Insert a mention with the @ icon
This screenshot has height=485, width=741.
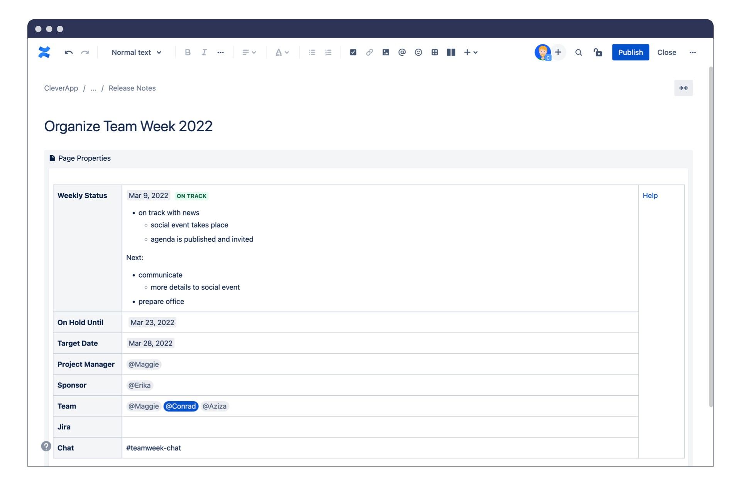pyautogui.click(x=402, y=53)
